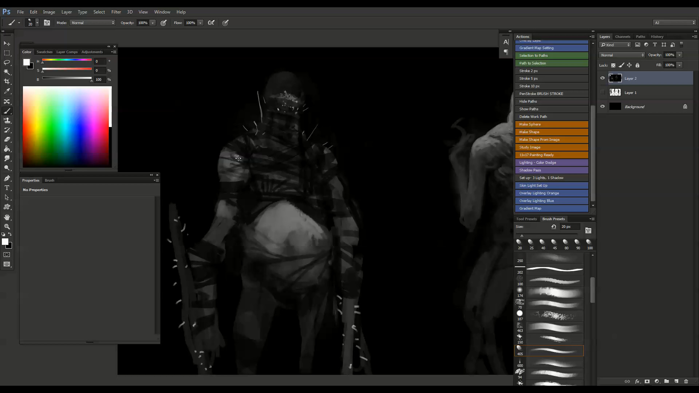The width and height of the screenshot is (699, 393).
Task: Open the Filter menu
Action: click(x=116, y=12)
